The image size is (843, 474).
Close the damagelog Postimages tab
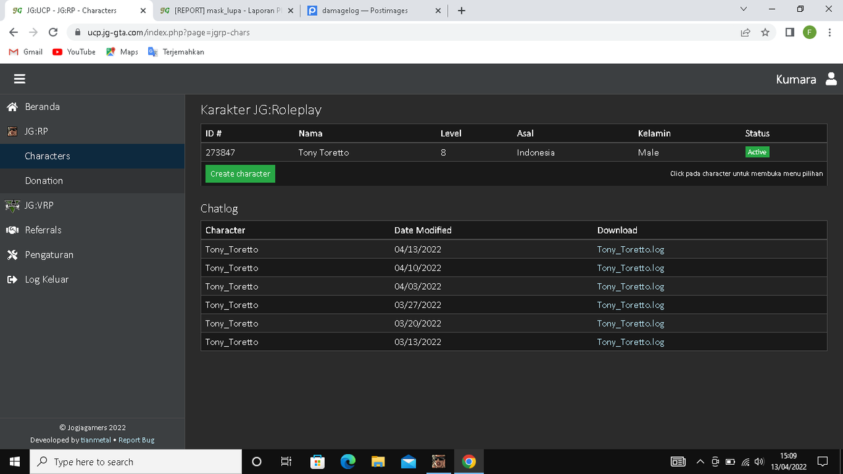[439, 11]
